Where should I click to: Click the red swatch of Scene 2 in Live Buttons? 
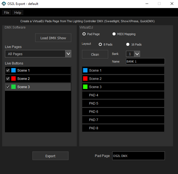(13, 78)
